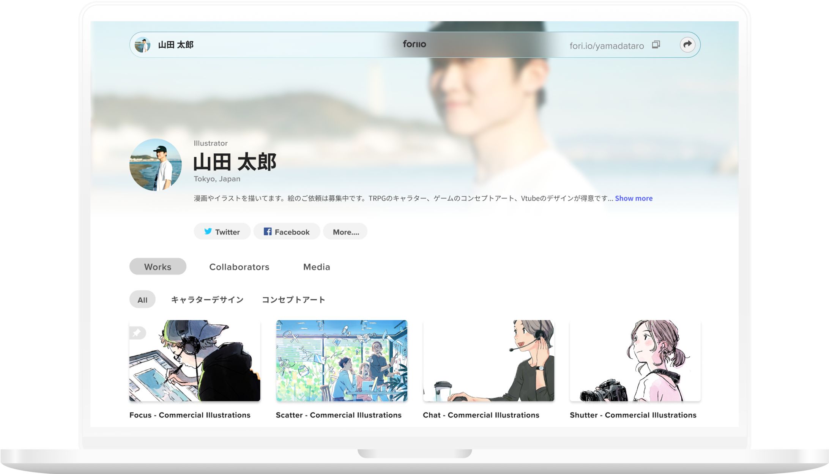The height and width of the screenshot is (474, 829).
Task: Open the Shutter illustration thumbnail
Action: (635, 361)
